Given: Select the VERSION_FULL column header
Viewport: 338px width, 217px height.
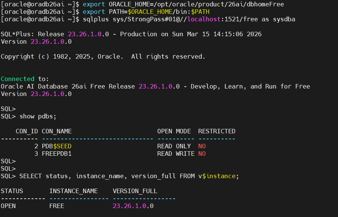Looking at the screenshot, I should coord(135,191).
